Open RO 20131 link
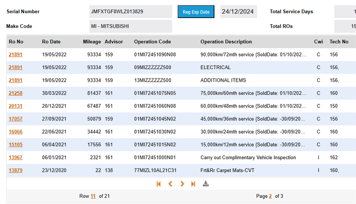This screenshot has height=204, width=356. pos(16,106)
